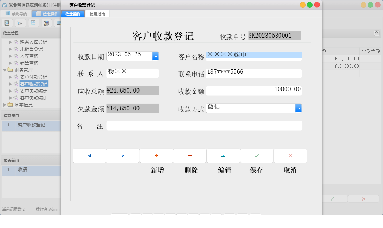This screenshot has height=228, width=383.
Task: Click the save checkmark icon (保存)
Action: tap(257, 156)
